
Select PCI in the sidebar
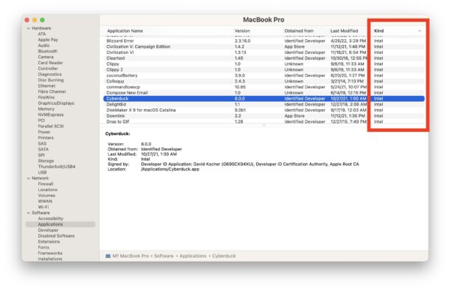41,120
